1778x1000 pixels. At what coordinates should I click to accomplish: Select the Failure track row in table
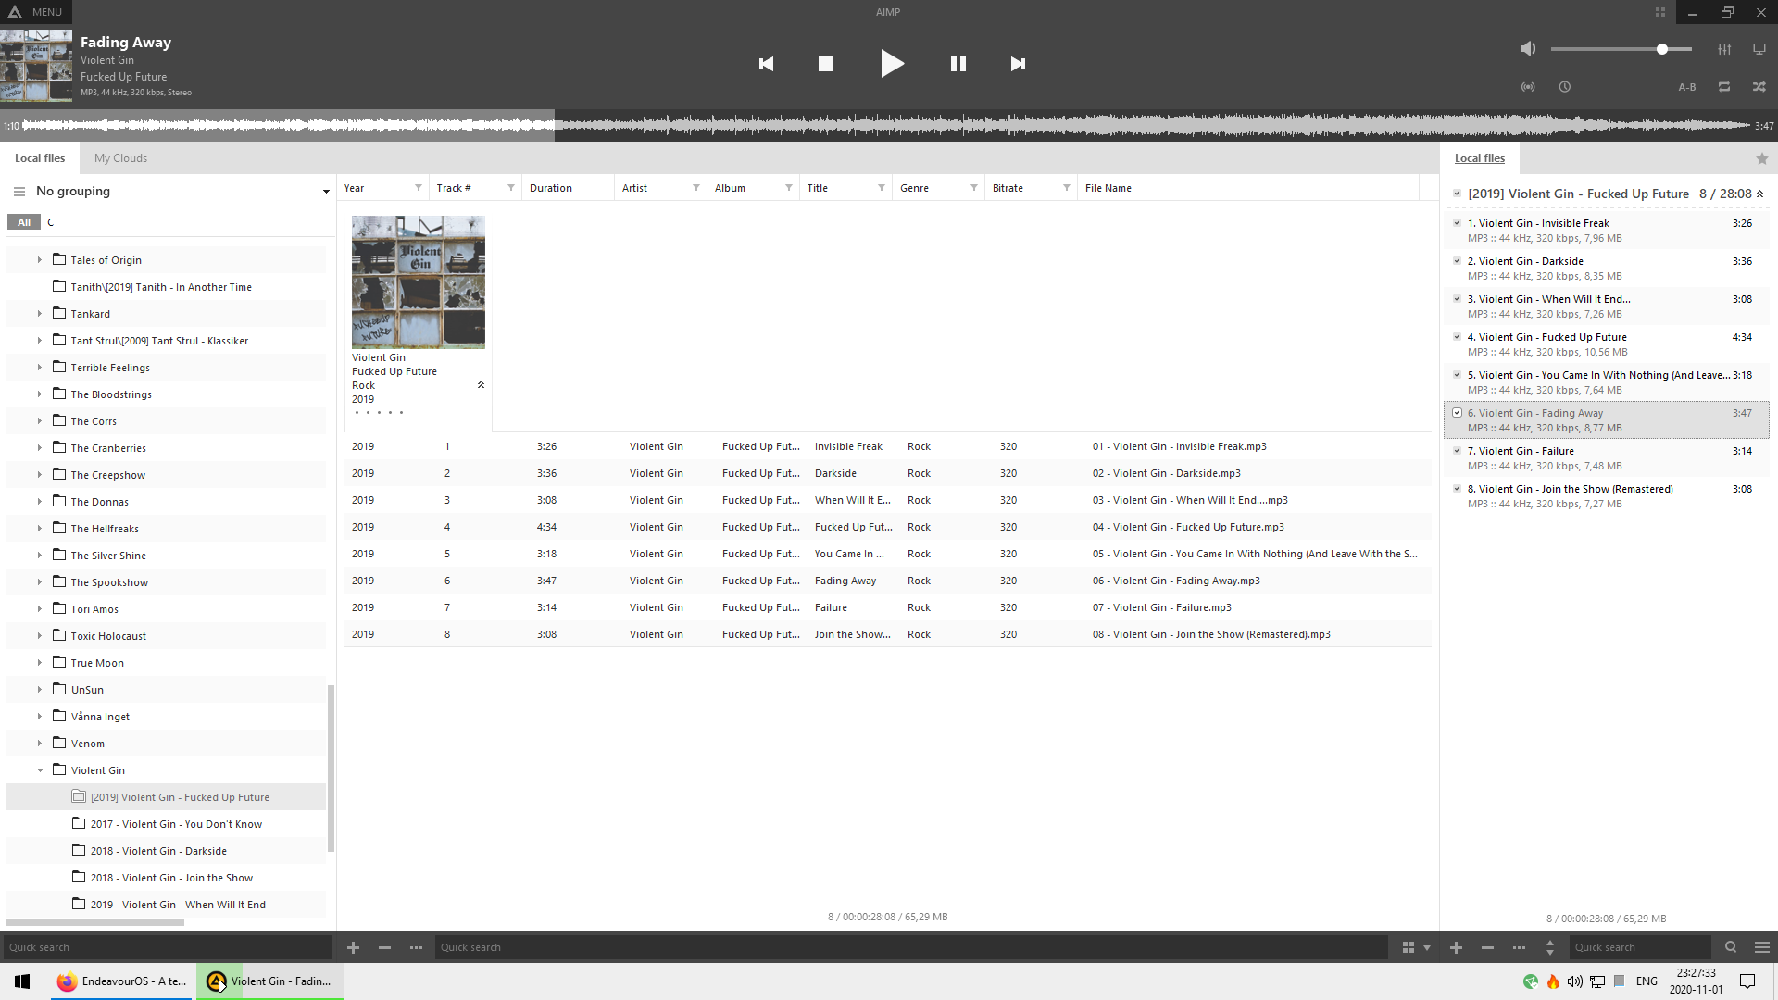[887, 607]
